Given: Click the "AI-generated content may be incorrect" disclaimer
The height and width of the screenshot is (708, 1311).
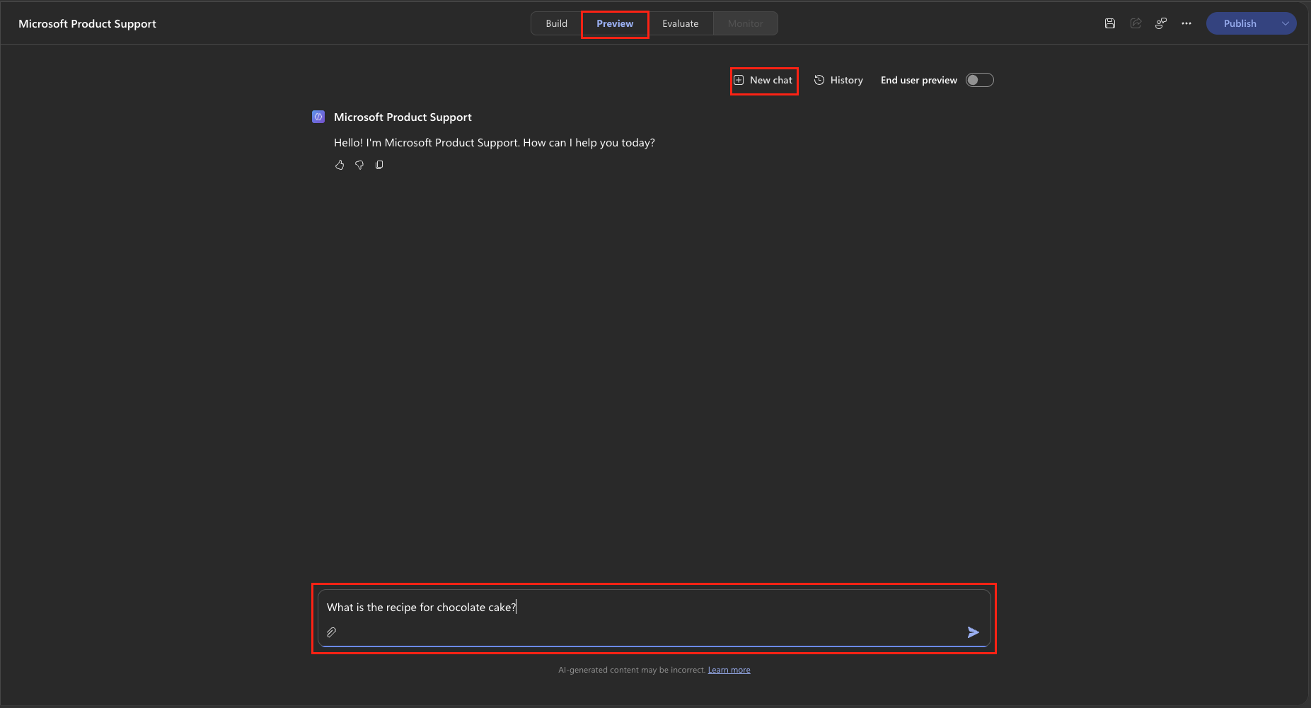Looking at the screenshot, I should point(632,670).
